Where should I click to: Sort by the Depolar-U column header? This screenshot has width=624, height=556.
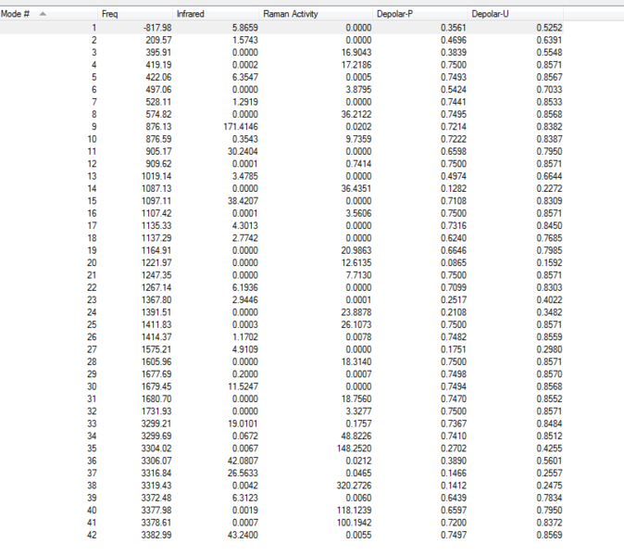[x=516, y=14]
